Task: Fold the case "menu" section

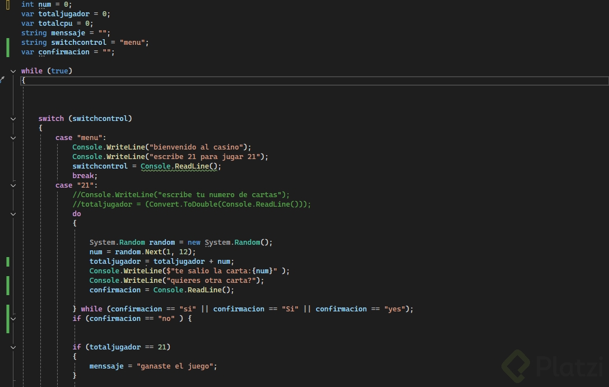Action: click(13, 138)
